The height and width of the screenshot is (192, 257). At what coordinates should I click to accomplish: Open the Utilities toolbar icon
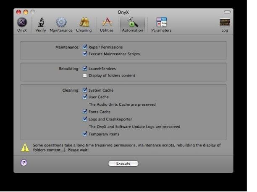107,22
